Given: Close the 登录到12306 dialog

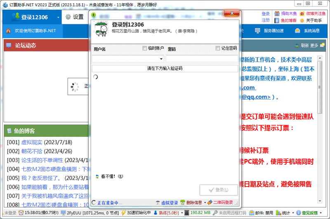Looking at the screenshot, I should 232,14.
